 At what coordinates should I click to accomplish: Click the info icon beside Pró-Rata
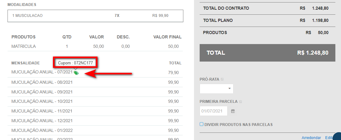222,79
